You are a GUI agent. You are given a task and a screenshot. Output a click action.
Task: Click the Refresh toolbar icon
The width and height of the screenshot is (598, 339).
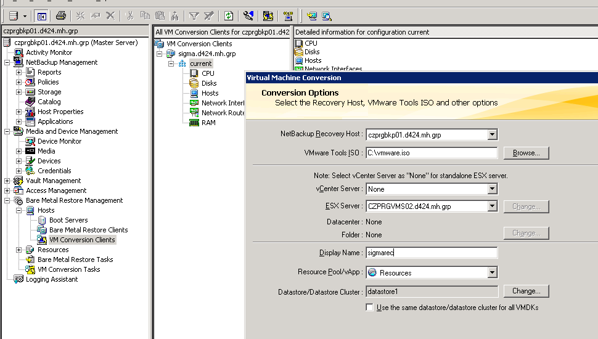(229, 15)
